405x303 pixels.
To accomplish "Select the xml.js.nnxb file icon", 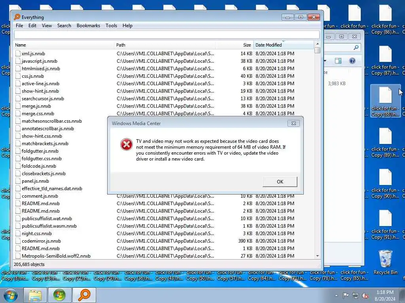I will click(x=18, y=53).
